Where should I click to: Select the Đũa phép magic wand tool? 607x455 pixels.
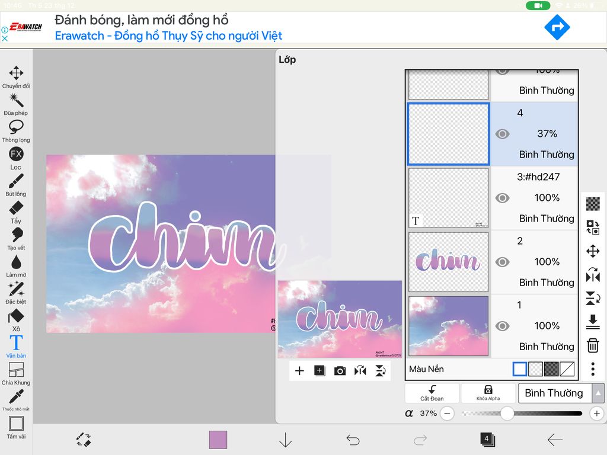[x=16, y=104]
